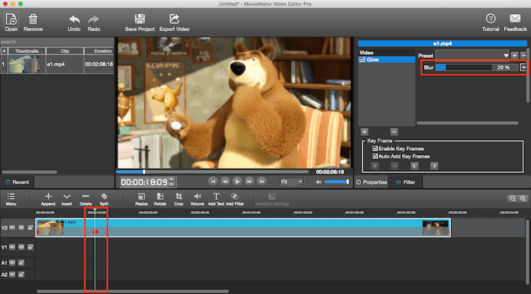Fast forward playback

(249, 182)
